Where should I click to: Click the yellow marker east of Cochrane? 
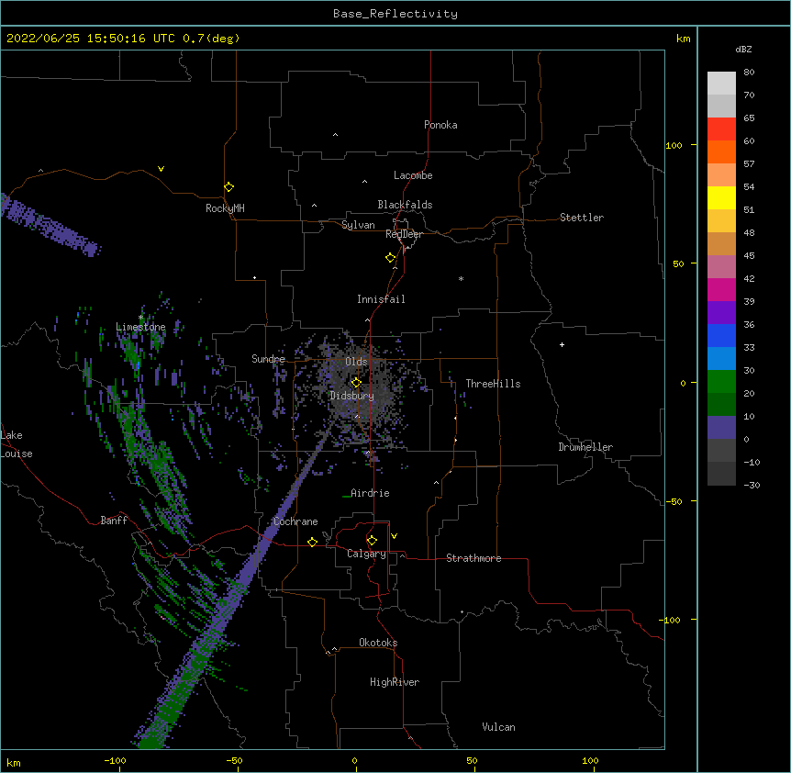[x=312, y=542]
